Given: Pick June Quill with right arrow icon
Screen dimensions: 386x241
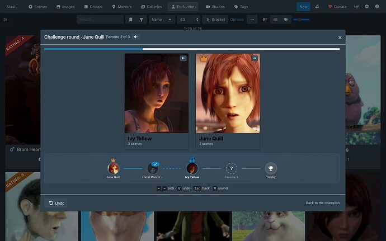Looking at the screenshot, I should point(255,58).
